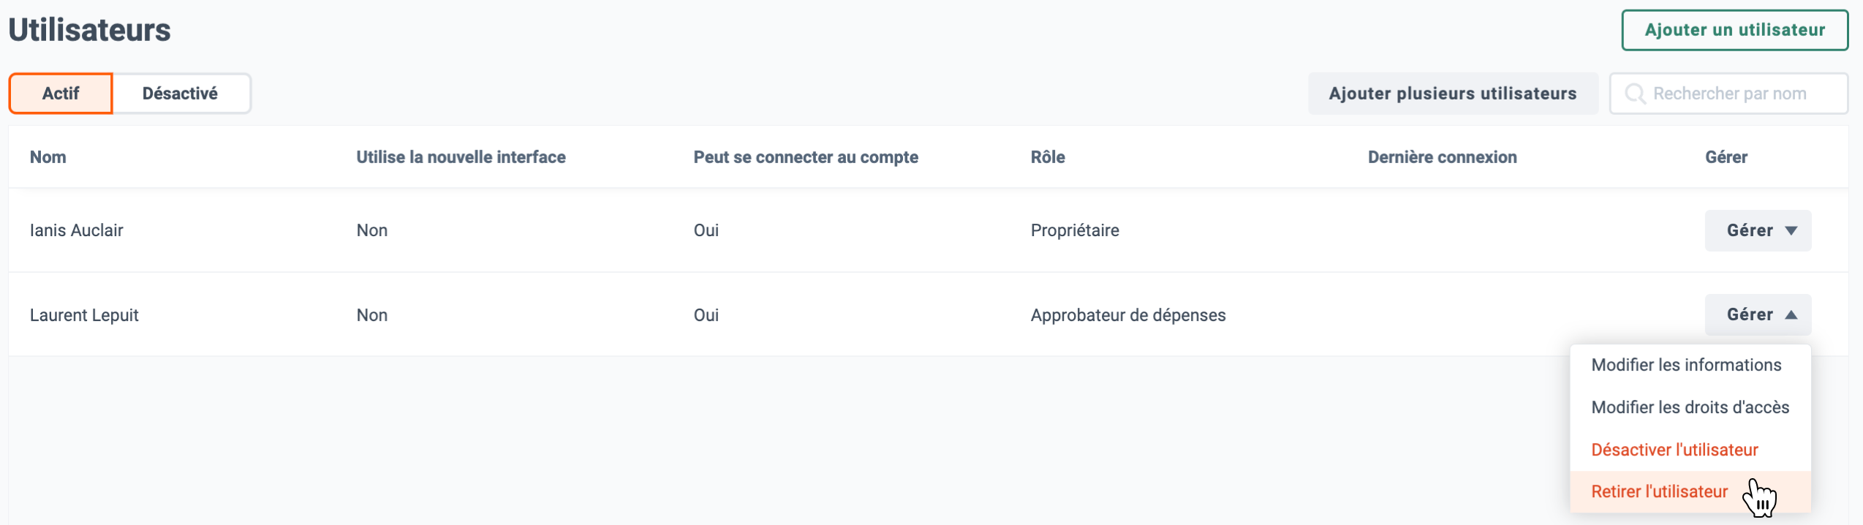Click Ajouter un utilisateur button
Screen dimensions: 1863x525
(x=1734, y=30)
